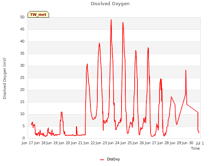Click the 20 y-axis tick label
The height and width of the screenshot is (166, 221).
click(x=22, y=90)
